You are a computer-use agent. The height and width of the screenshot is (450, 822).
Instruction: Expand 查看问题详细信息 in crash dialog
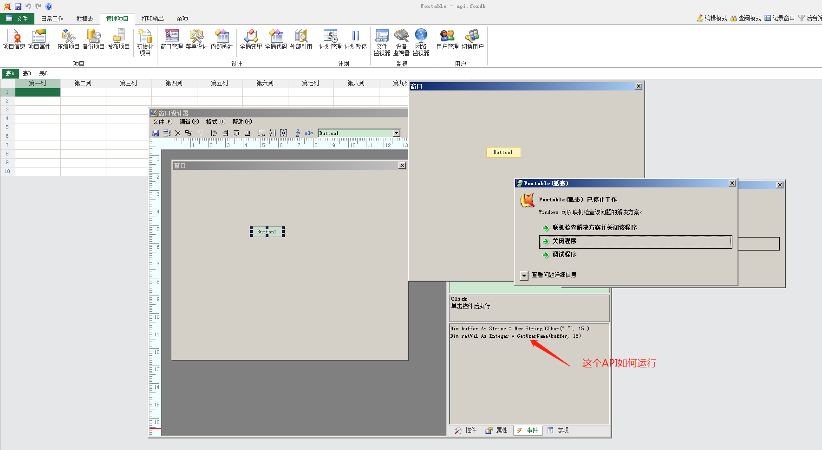tap(524, 275)
